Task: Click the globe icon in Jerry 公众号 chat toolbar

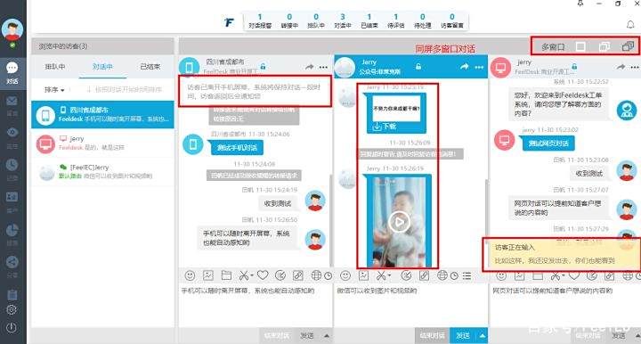Action: pos(442,275)
